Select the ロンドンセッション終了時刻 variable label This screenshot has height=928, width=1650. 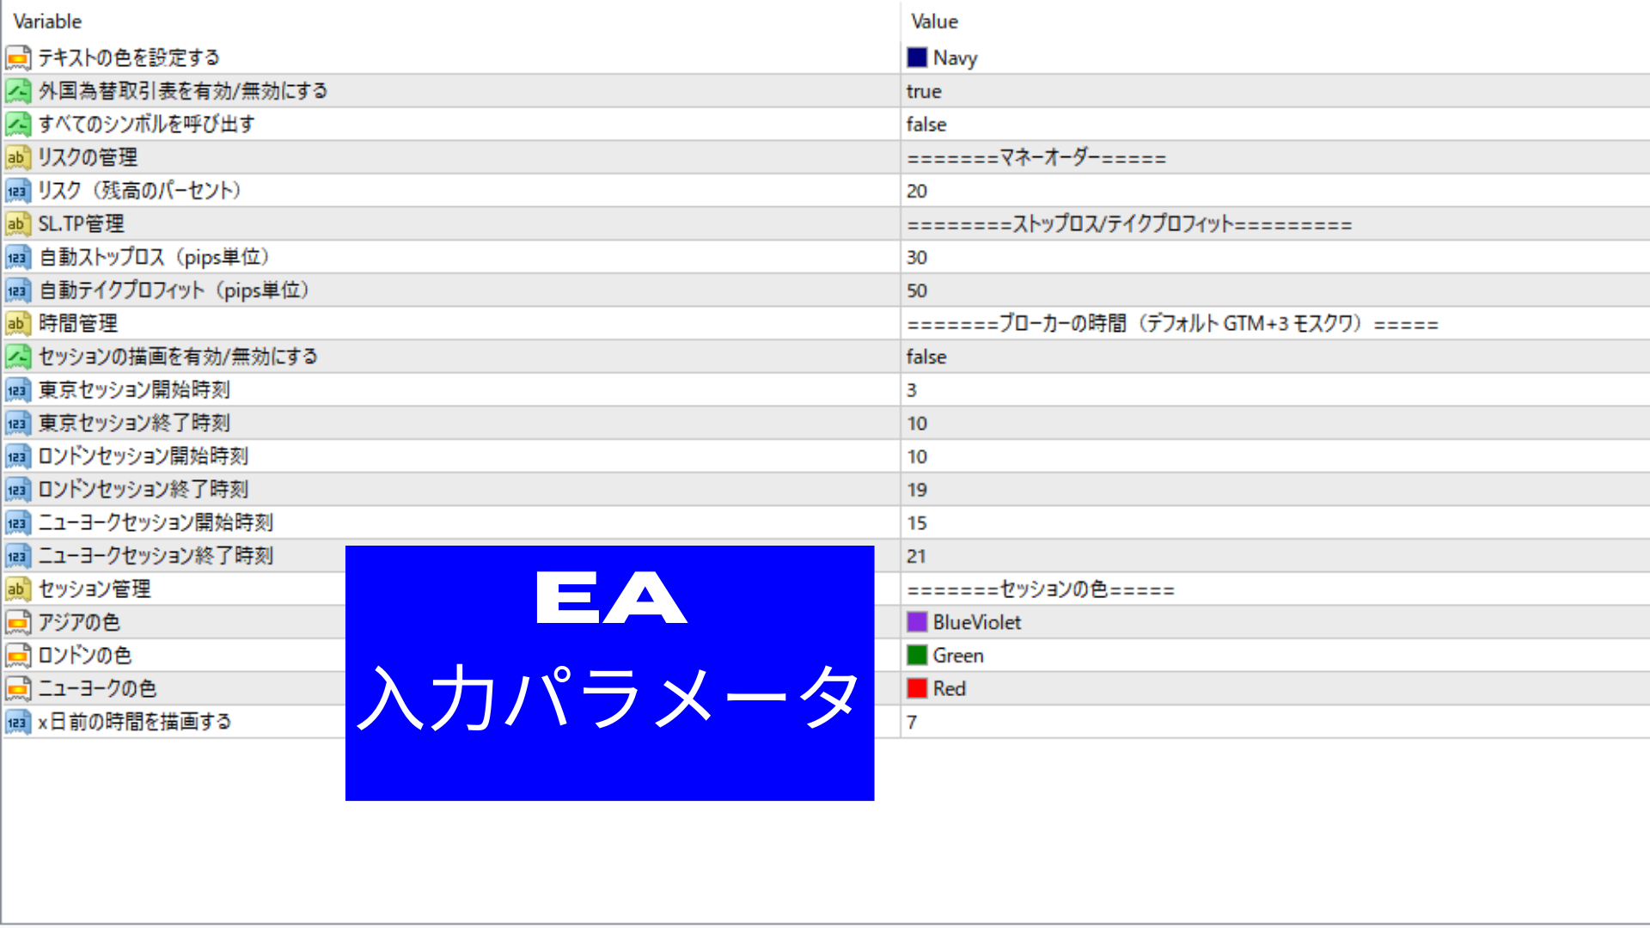(144, 490)
